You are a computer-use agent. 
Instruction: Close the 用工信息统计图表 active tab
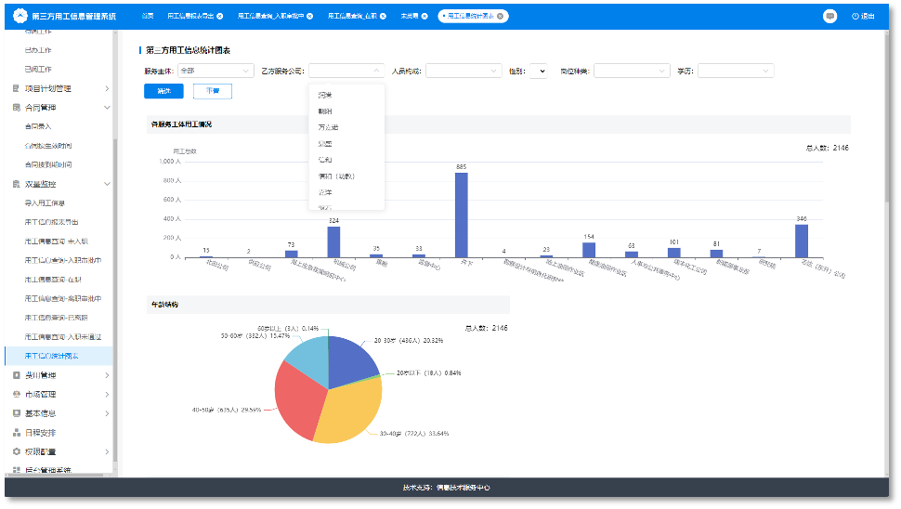click(x=501, y=17)
